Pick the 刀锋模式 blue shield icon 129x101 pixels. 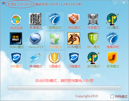pos(74,58)
